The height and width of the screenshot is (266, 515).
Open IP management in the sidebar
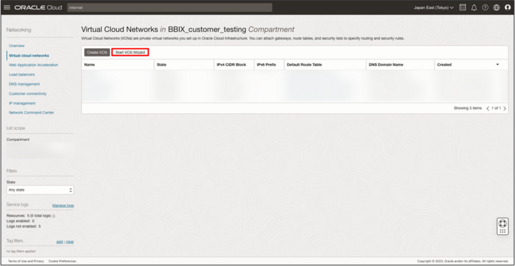(x=22, y=103)
